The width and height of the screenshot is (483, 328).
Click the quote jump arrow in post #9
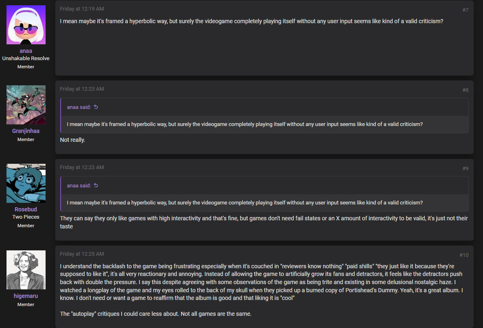[96, 185]
